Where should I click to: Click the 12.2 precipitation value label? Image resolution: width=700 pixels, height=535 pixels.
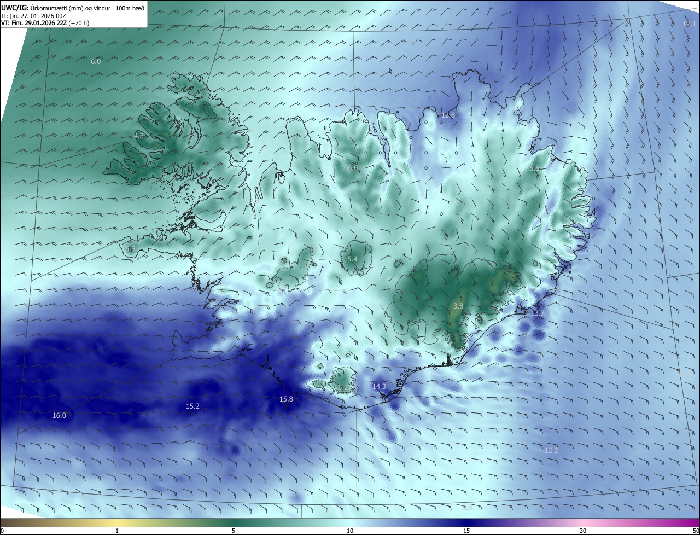[x=551, y=451]
